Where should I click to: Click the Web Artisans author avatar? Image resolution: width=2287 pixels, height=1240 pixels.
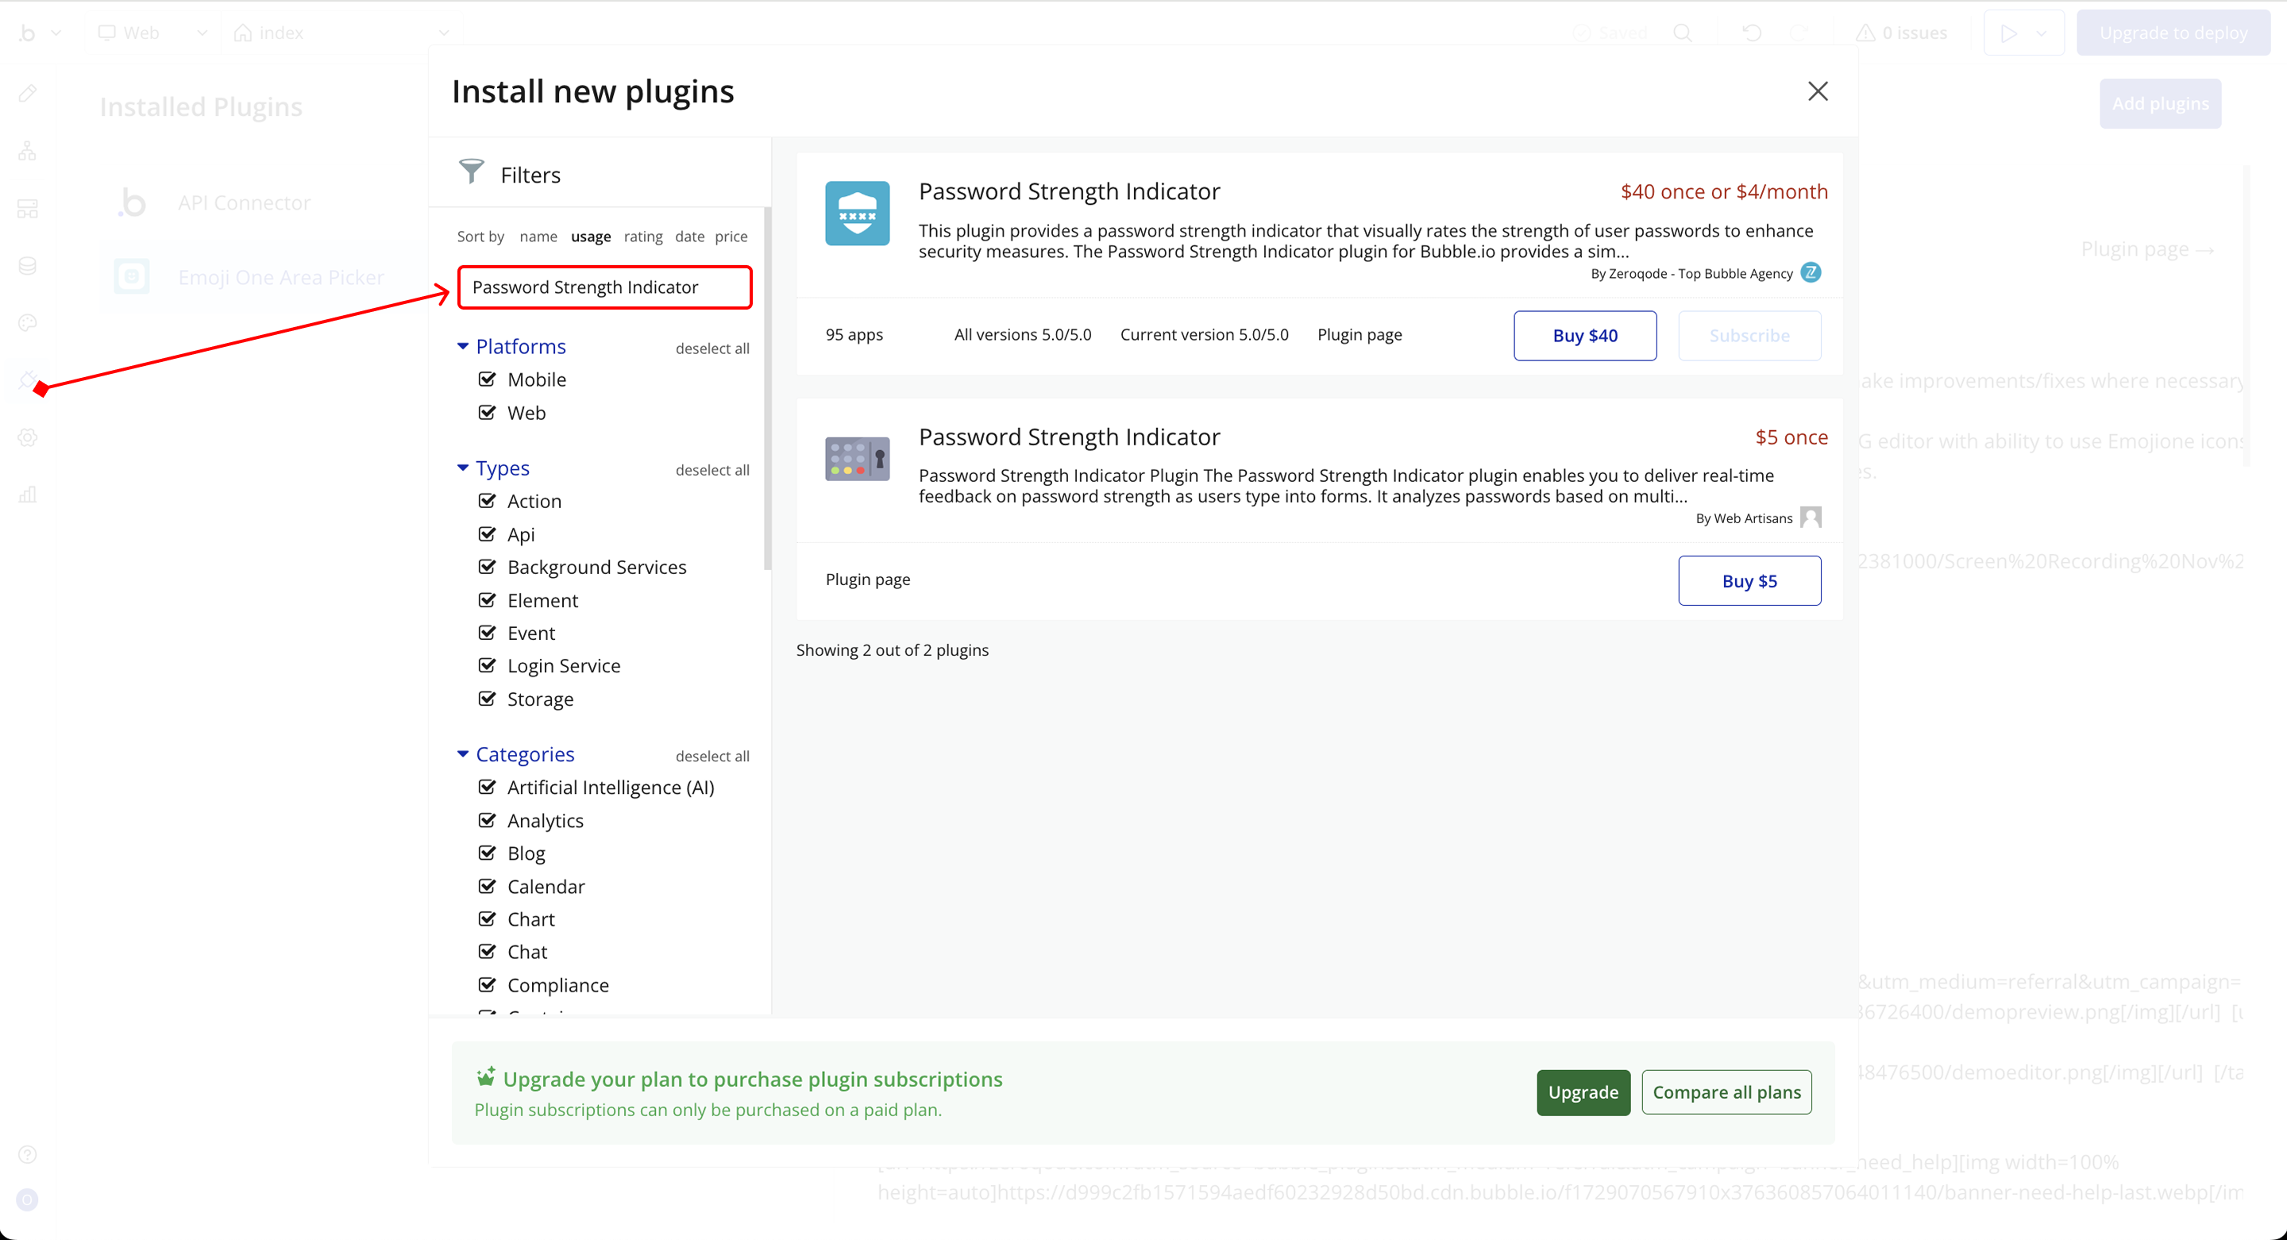(1811, 518)
